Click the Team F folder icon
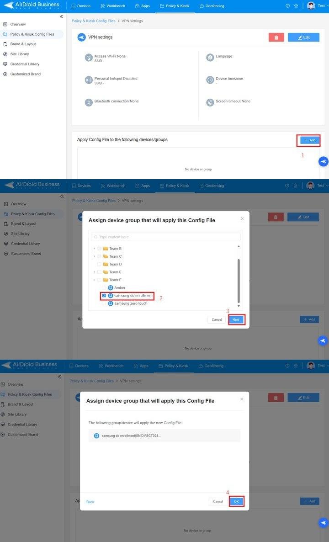This screenshot has width=329, height=542. coord(106,280)
